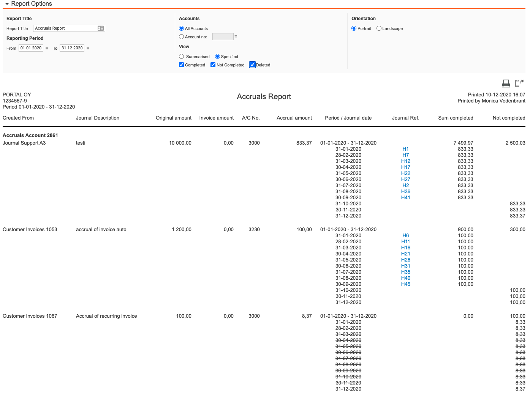Viewport: 530px width, 394px height.
Task: Click the Sum completed column header
Action: pyautogui.click(x=456, y=118)
